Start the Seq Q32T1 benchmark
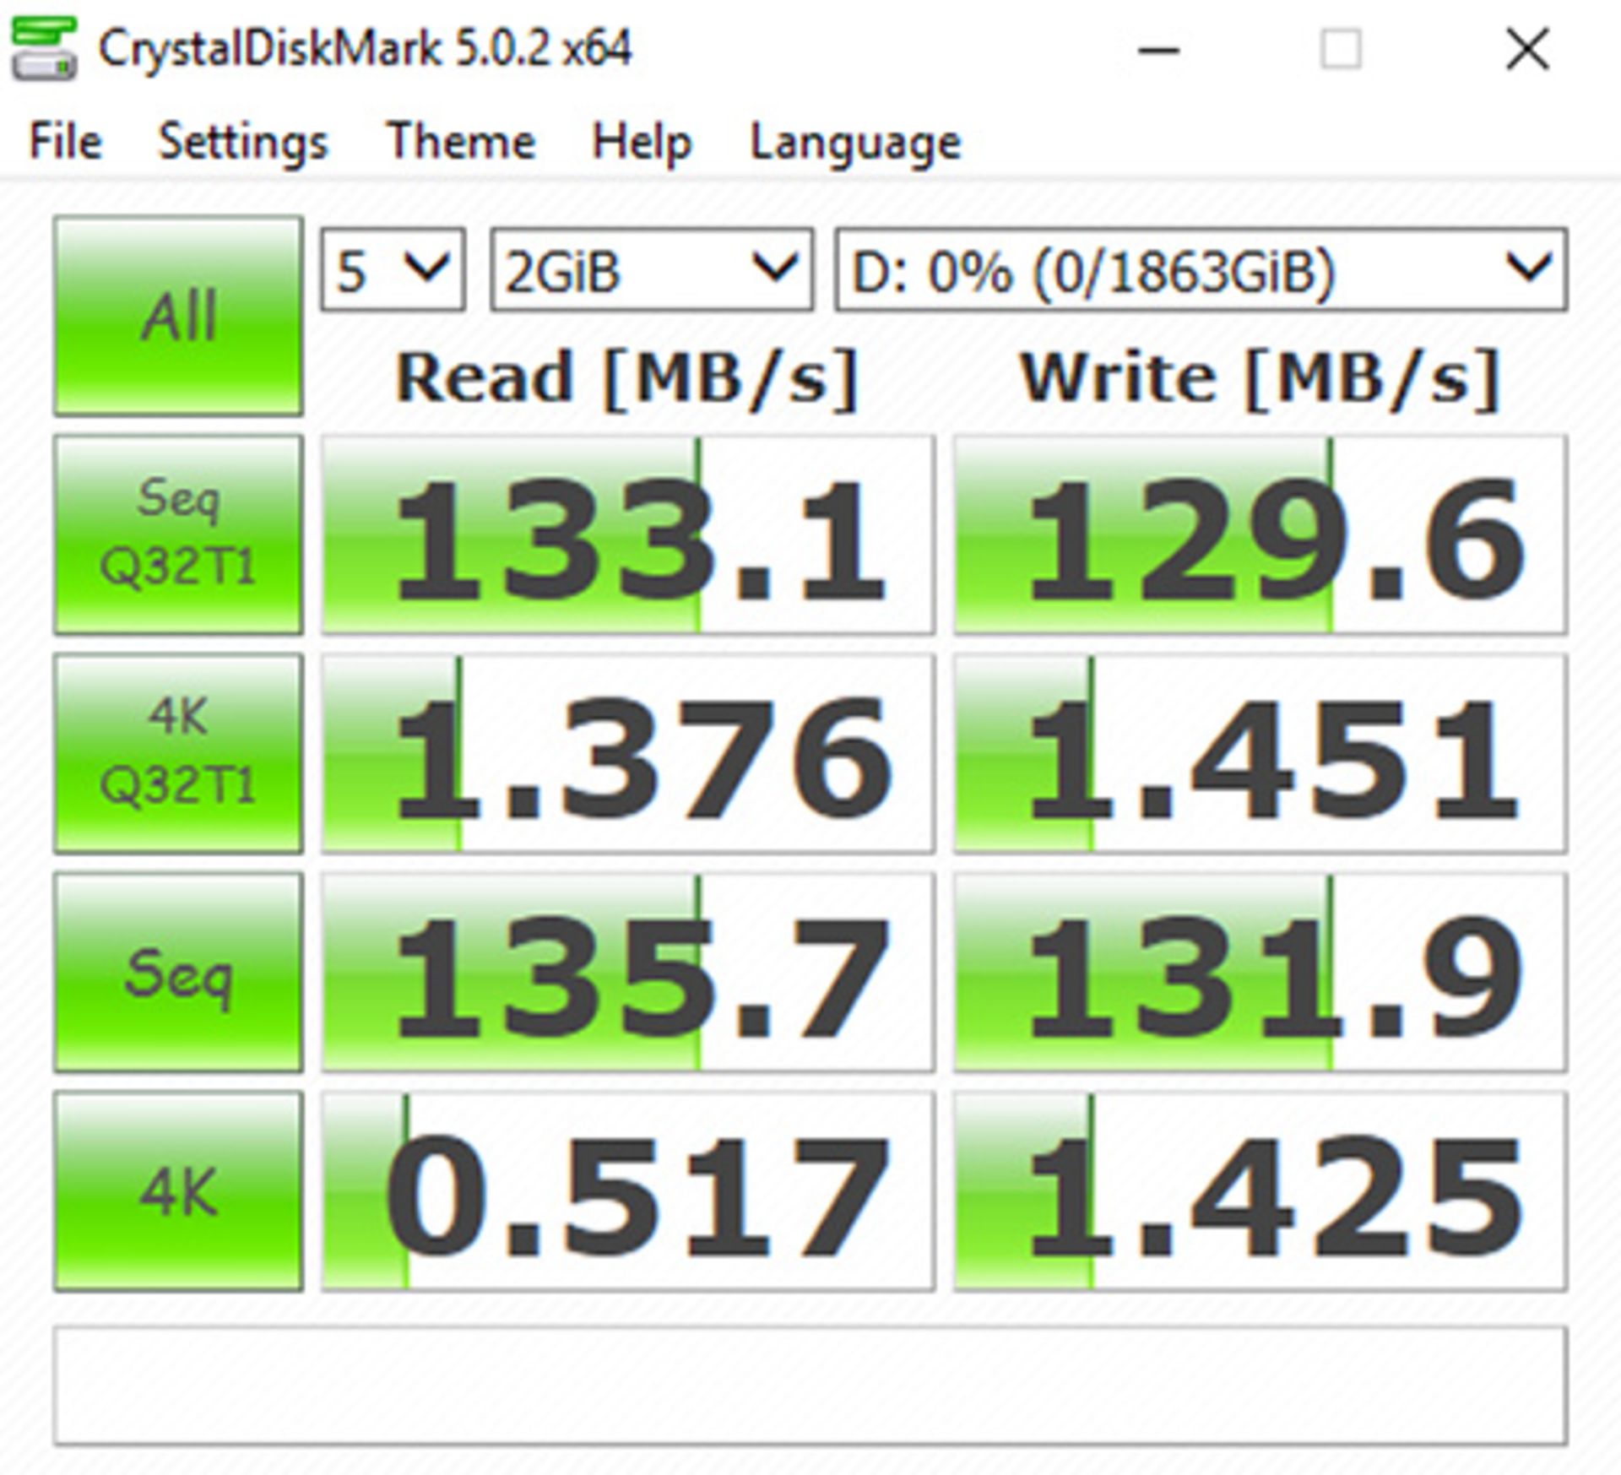The height and width of the screenshot is (1475, 1621). (178, 534)
